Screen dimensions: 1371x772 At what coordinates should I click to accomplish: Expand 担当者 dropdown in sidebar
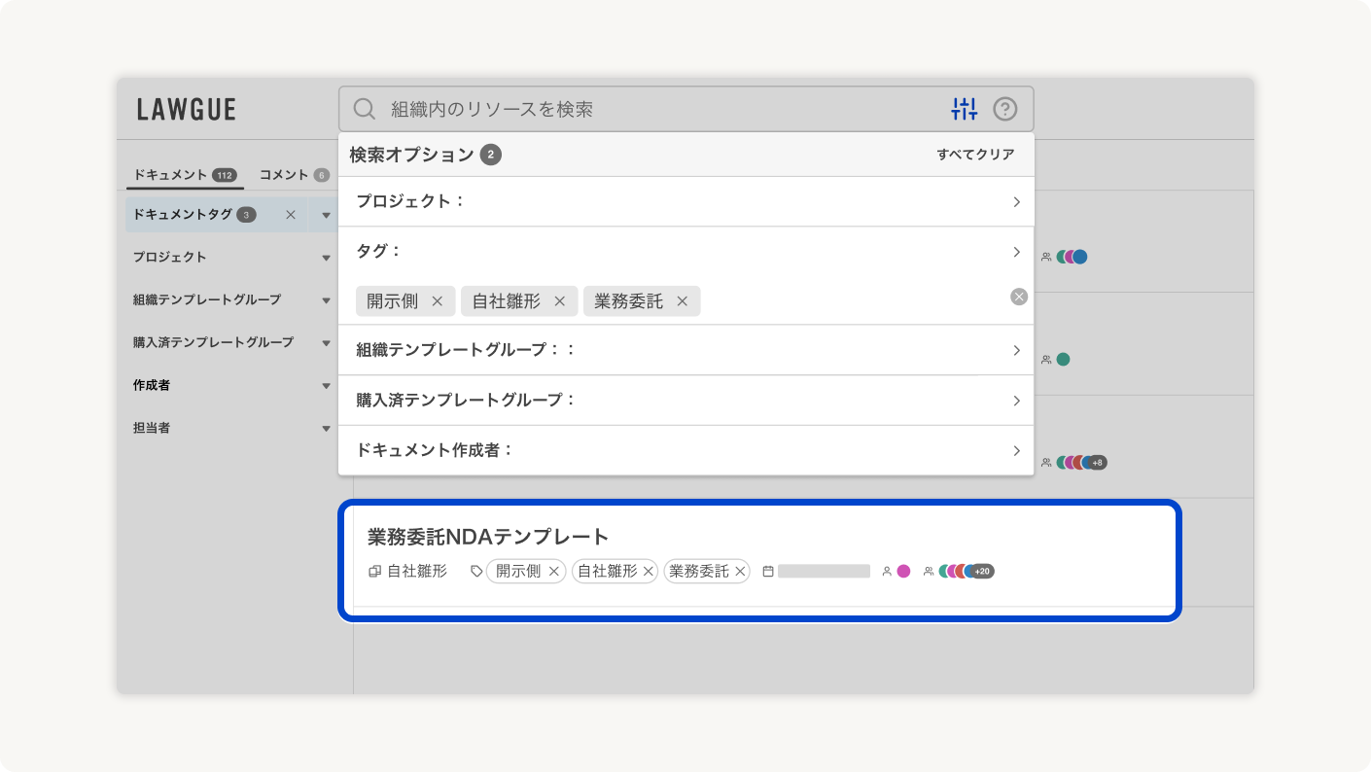point(326,429)
